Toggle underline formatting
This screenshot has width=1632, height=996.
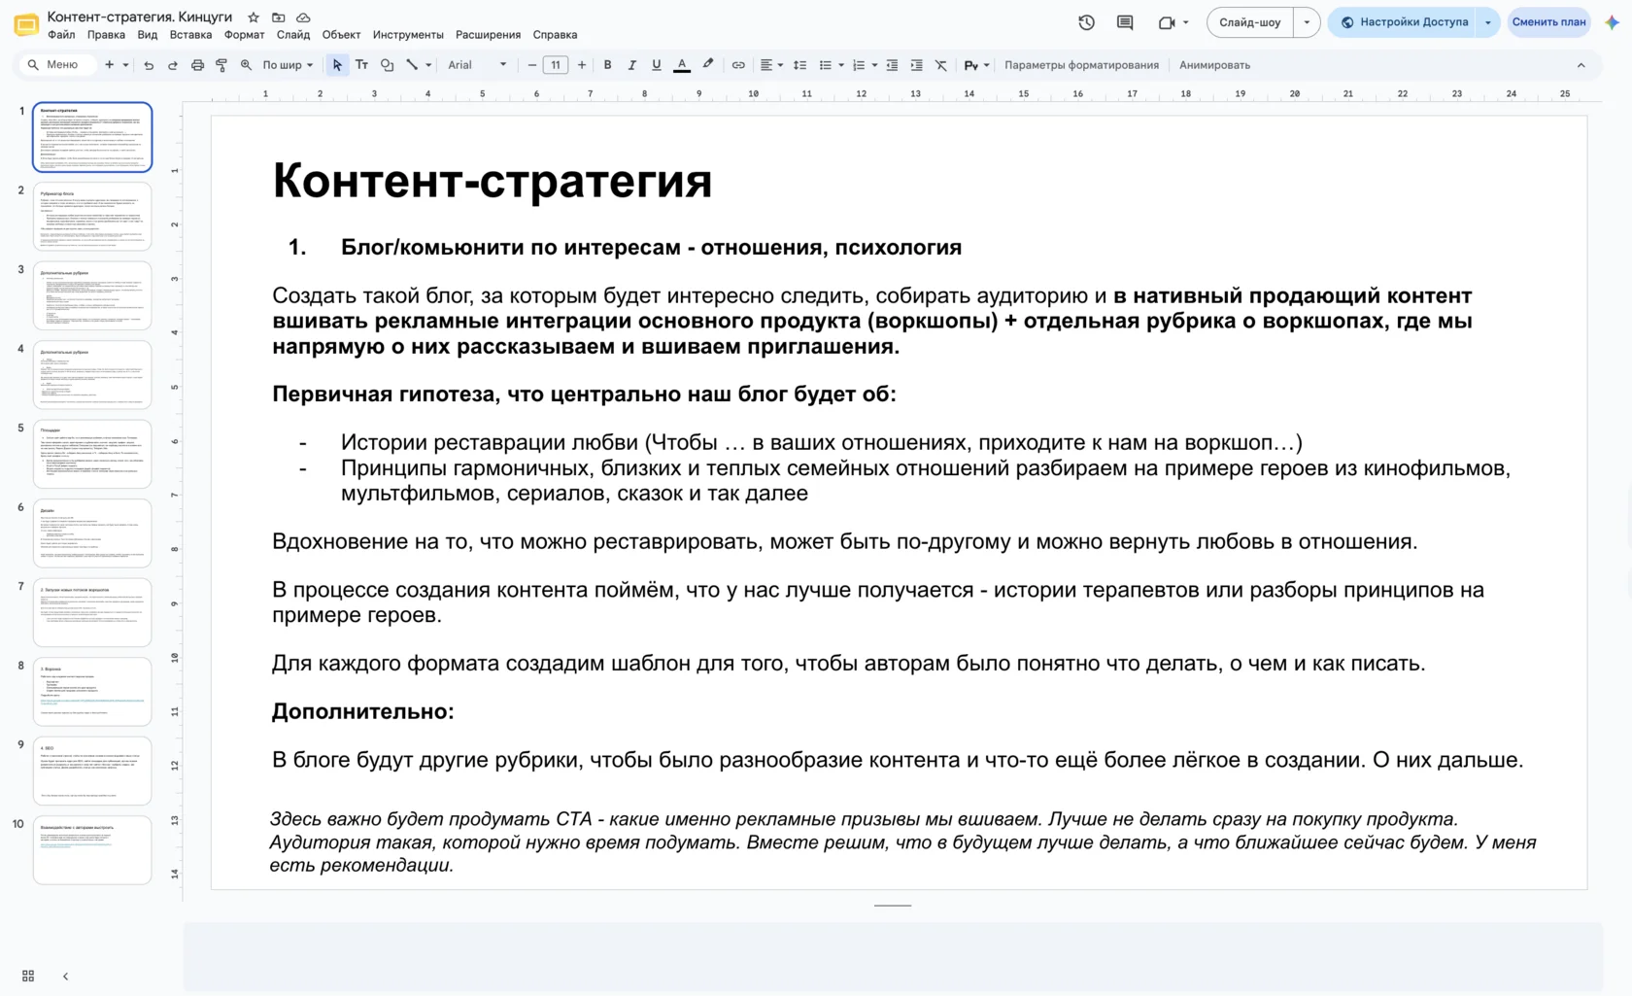[x=657, y=65]
